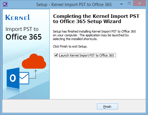The image size is (148, 115).
Task: Click the Setup has finished installing paragraph
Action: click(x=94, y=35)
